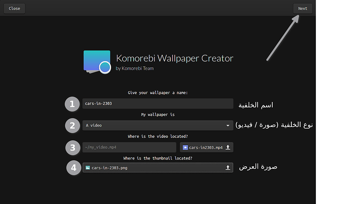Click the 'Komorebi Wallpaper Creator' title text
This screenshot has width=339, height=204.
[175, 58]
